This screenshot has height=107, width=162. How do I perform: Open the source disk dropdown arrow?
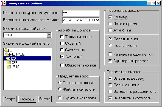(x=49, y=35)
